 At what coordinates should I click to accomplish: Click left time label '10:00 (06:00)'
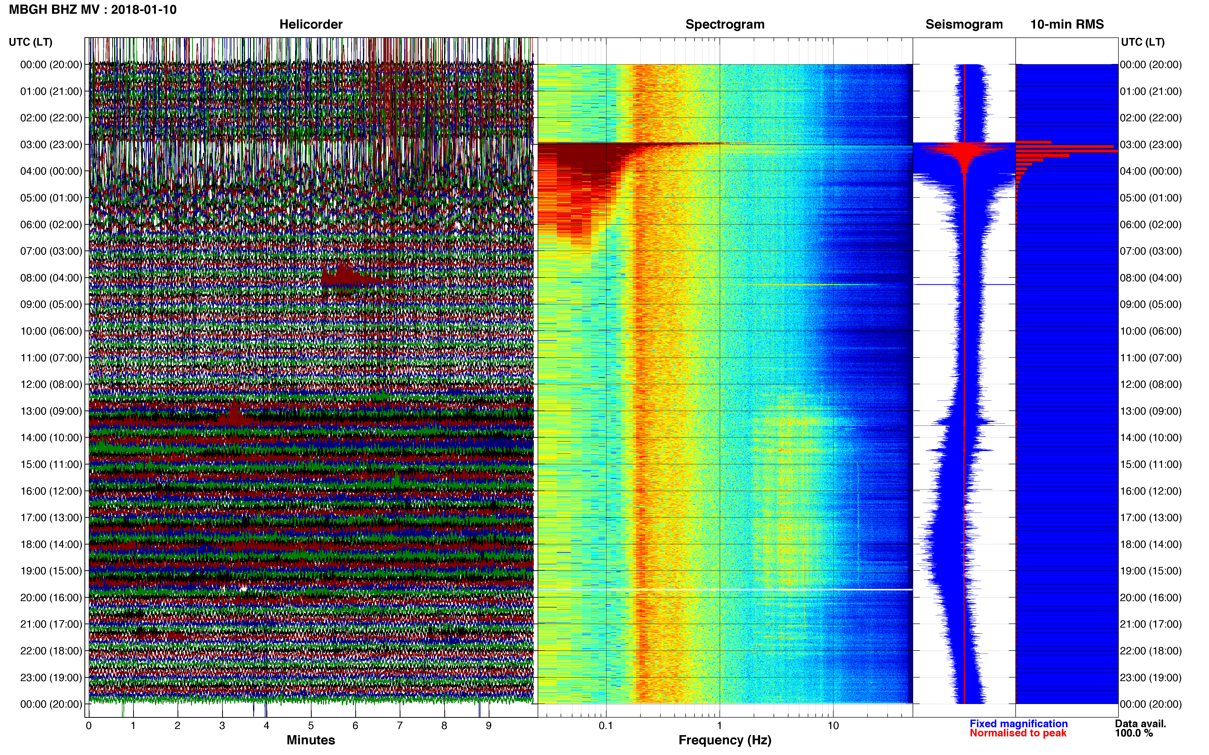click(51, 331)
